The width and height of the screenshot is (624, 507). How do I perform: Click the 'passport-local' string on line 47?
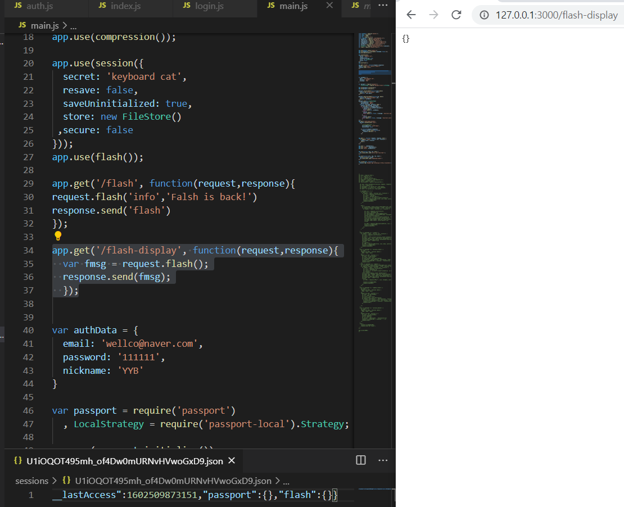[x=247, y=424]
